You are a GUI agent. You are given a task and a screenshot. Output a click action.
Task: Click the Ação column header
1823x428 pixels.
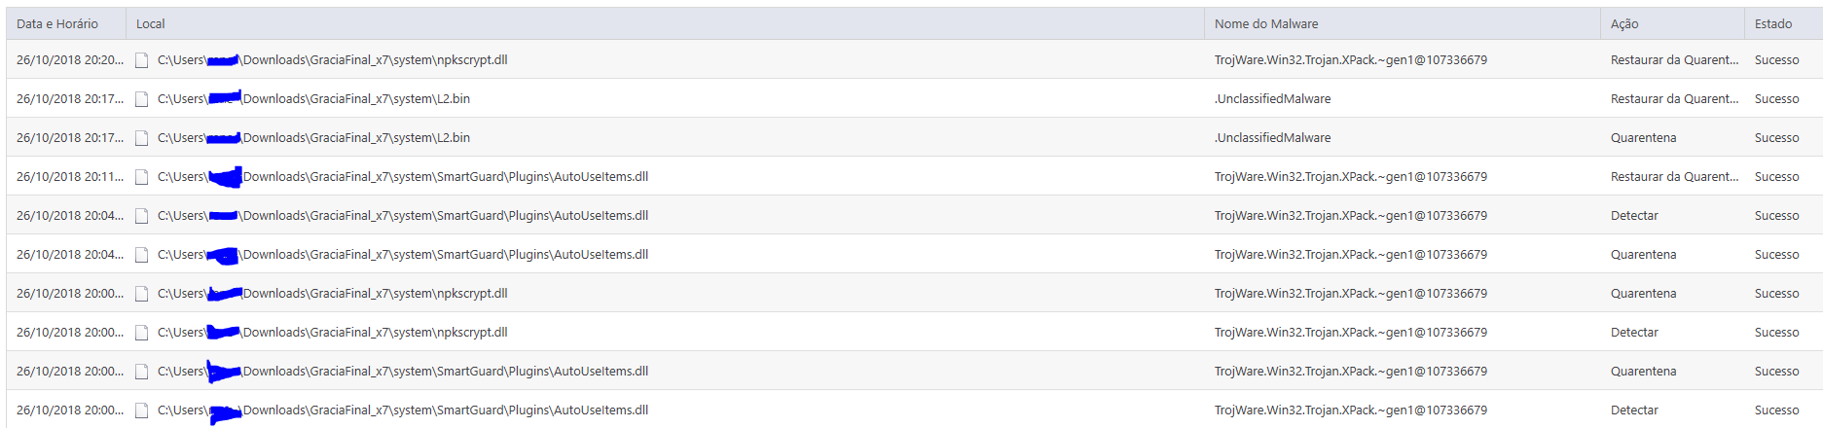1624,23
